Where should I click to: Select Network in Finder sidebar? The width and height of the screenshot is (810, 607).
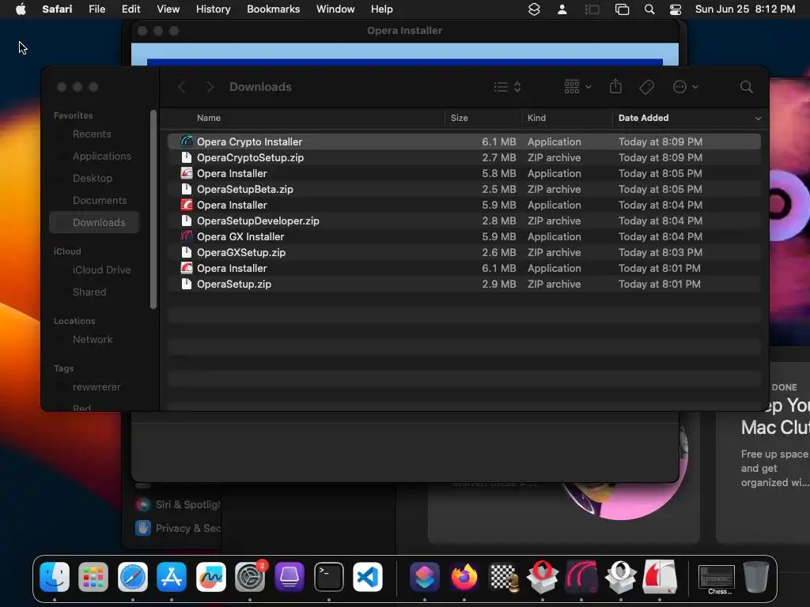[x=93, y=340]
